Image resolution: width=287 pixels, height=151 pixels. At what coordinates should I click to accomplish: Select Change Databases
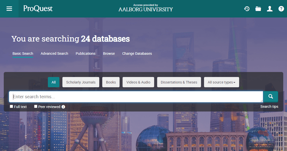[x=137, y=53]
